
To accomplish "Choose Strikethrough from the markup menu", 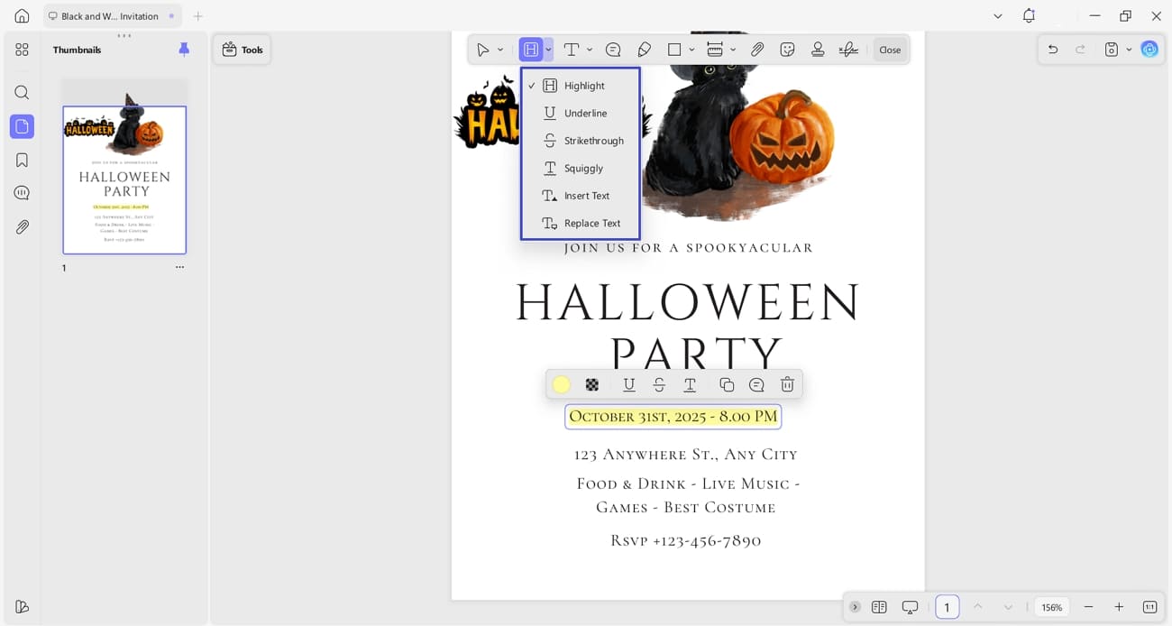I will [x=581, y=141].
